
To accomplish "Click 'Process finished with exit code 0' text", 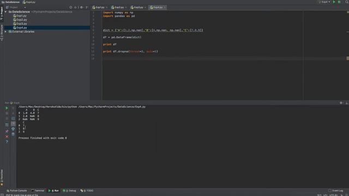I will point(43,138).
